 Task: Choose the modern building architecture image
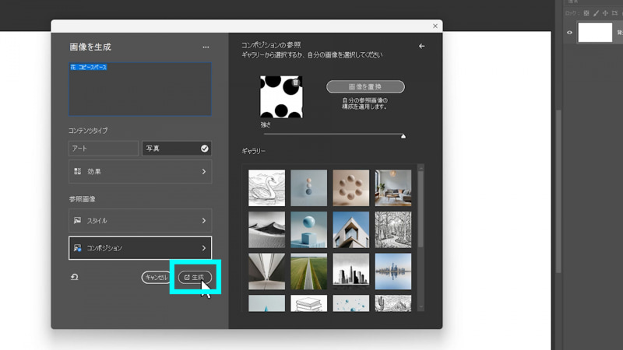click(351, 229)
